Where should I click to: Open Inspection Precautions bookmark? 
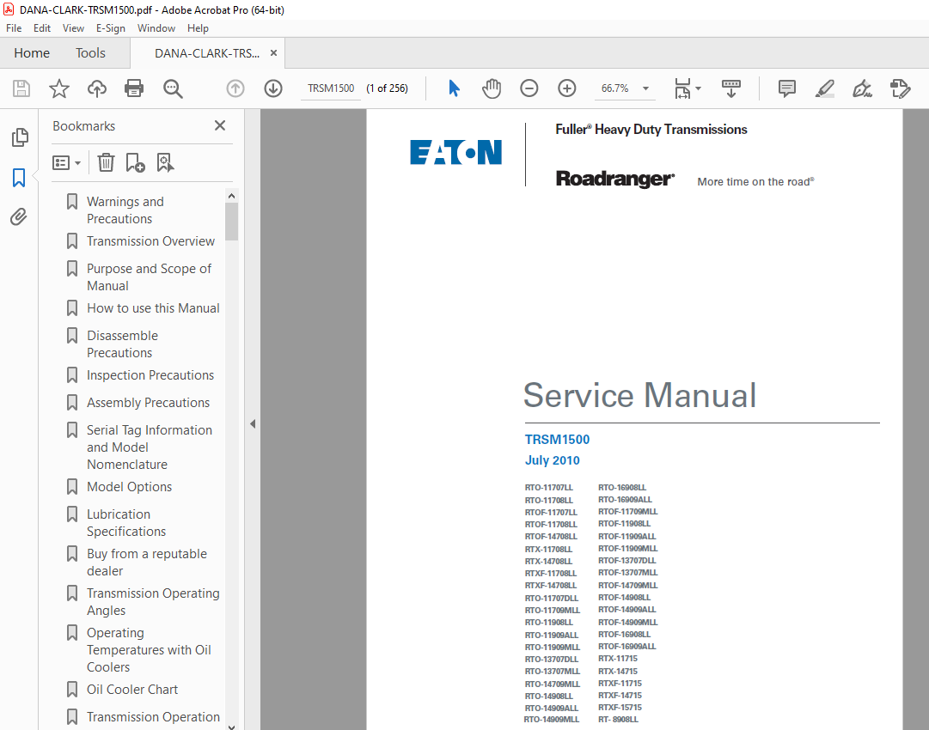(150, 374)
